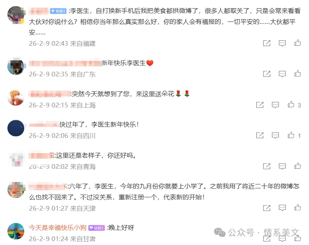Like the 四川 comment with 1 like
Viewport: 309px width, 245px height.
tap(291, 135)
